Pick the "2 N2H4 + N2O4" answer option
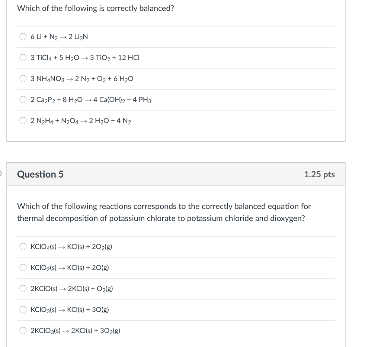The height and width of the screenshot is (347, 381). tap(23, 121)
